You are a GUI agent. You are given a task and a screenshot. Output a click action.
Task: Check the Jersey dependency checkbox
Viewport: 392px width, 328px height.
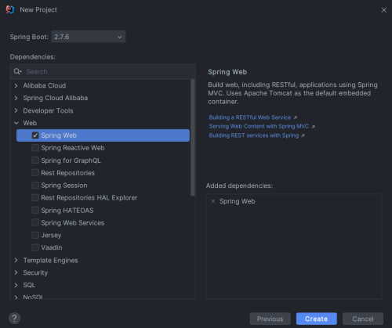point(35,235)
